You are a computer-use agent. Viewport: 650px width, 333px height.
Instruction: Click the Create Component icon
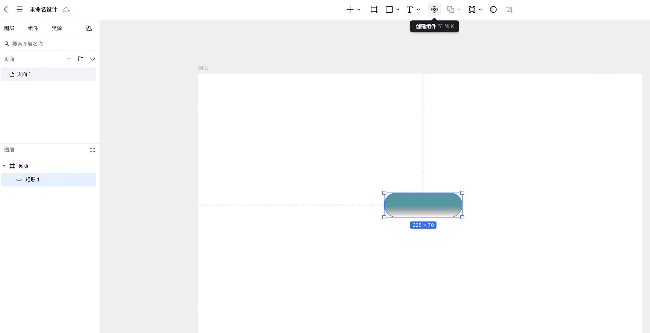(434, 10)
